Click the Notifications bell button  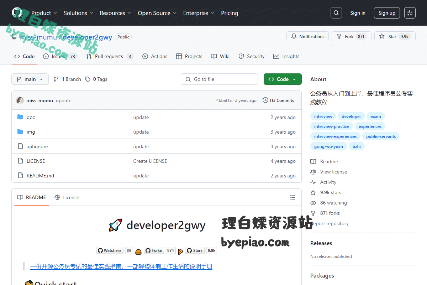pos(308,36)
